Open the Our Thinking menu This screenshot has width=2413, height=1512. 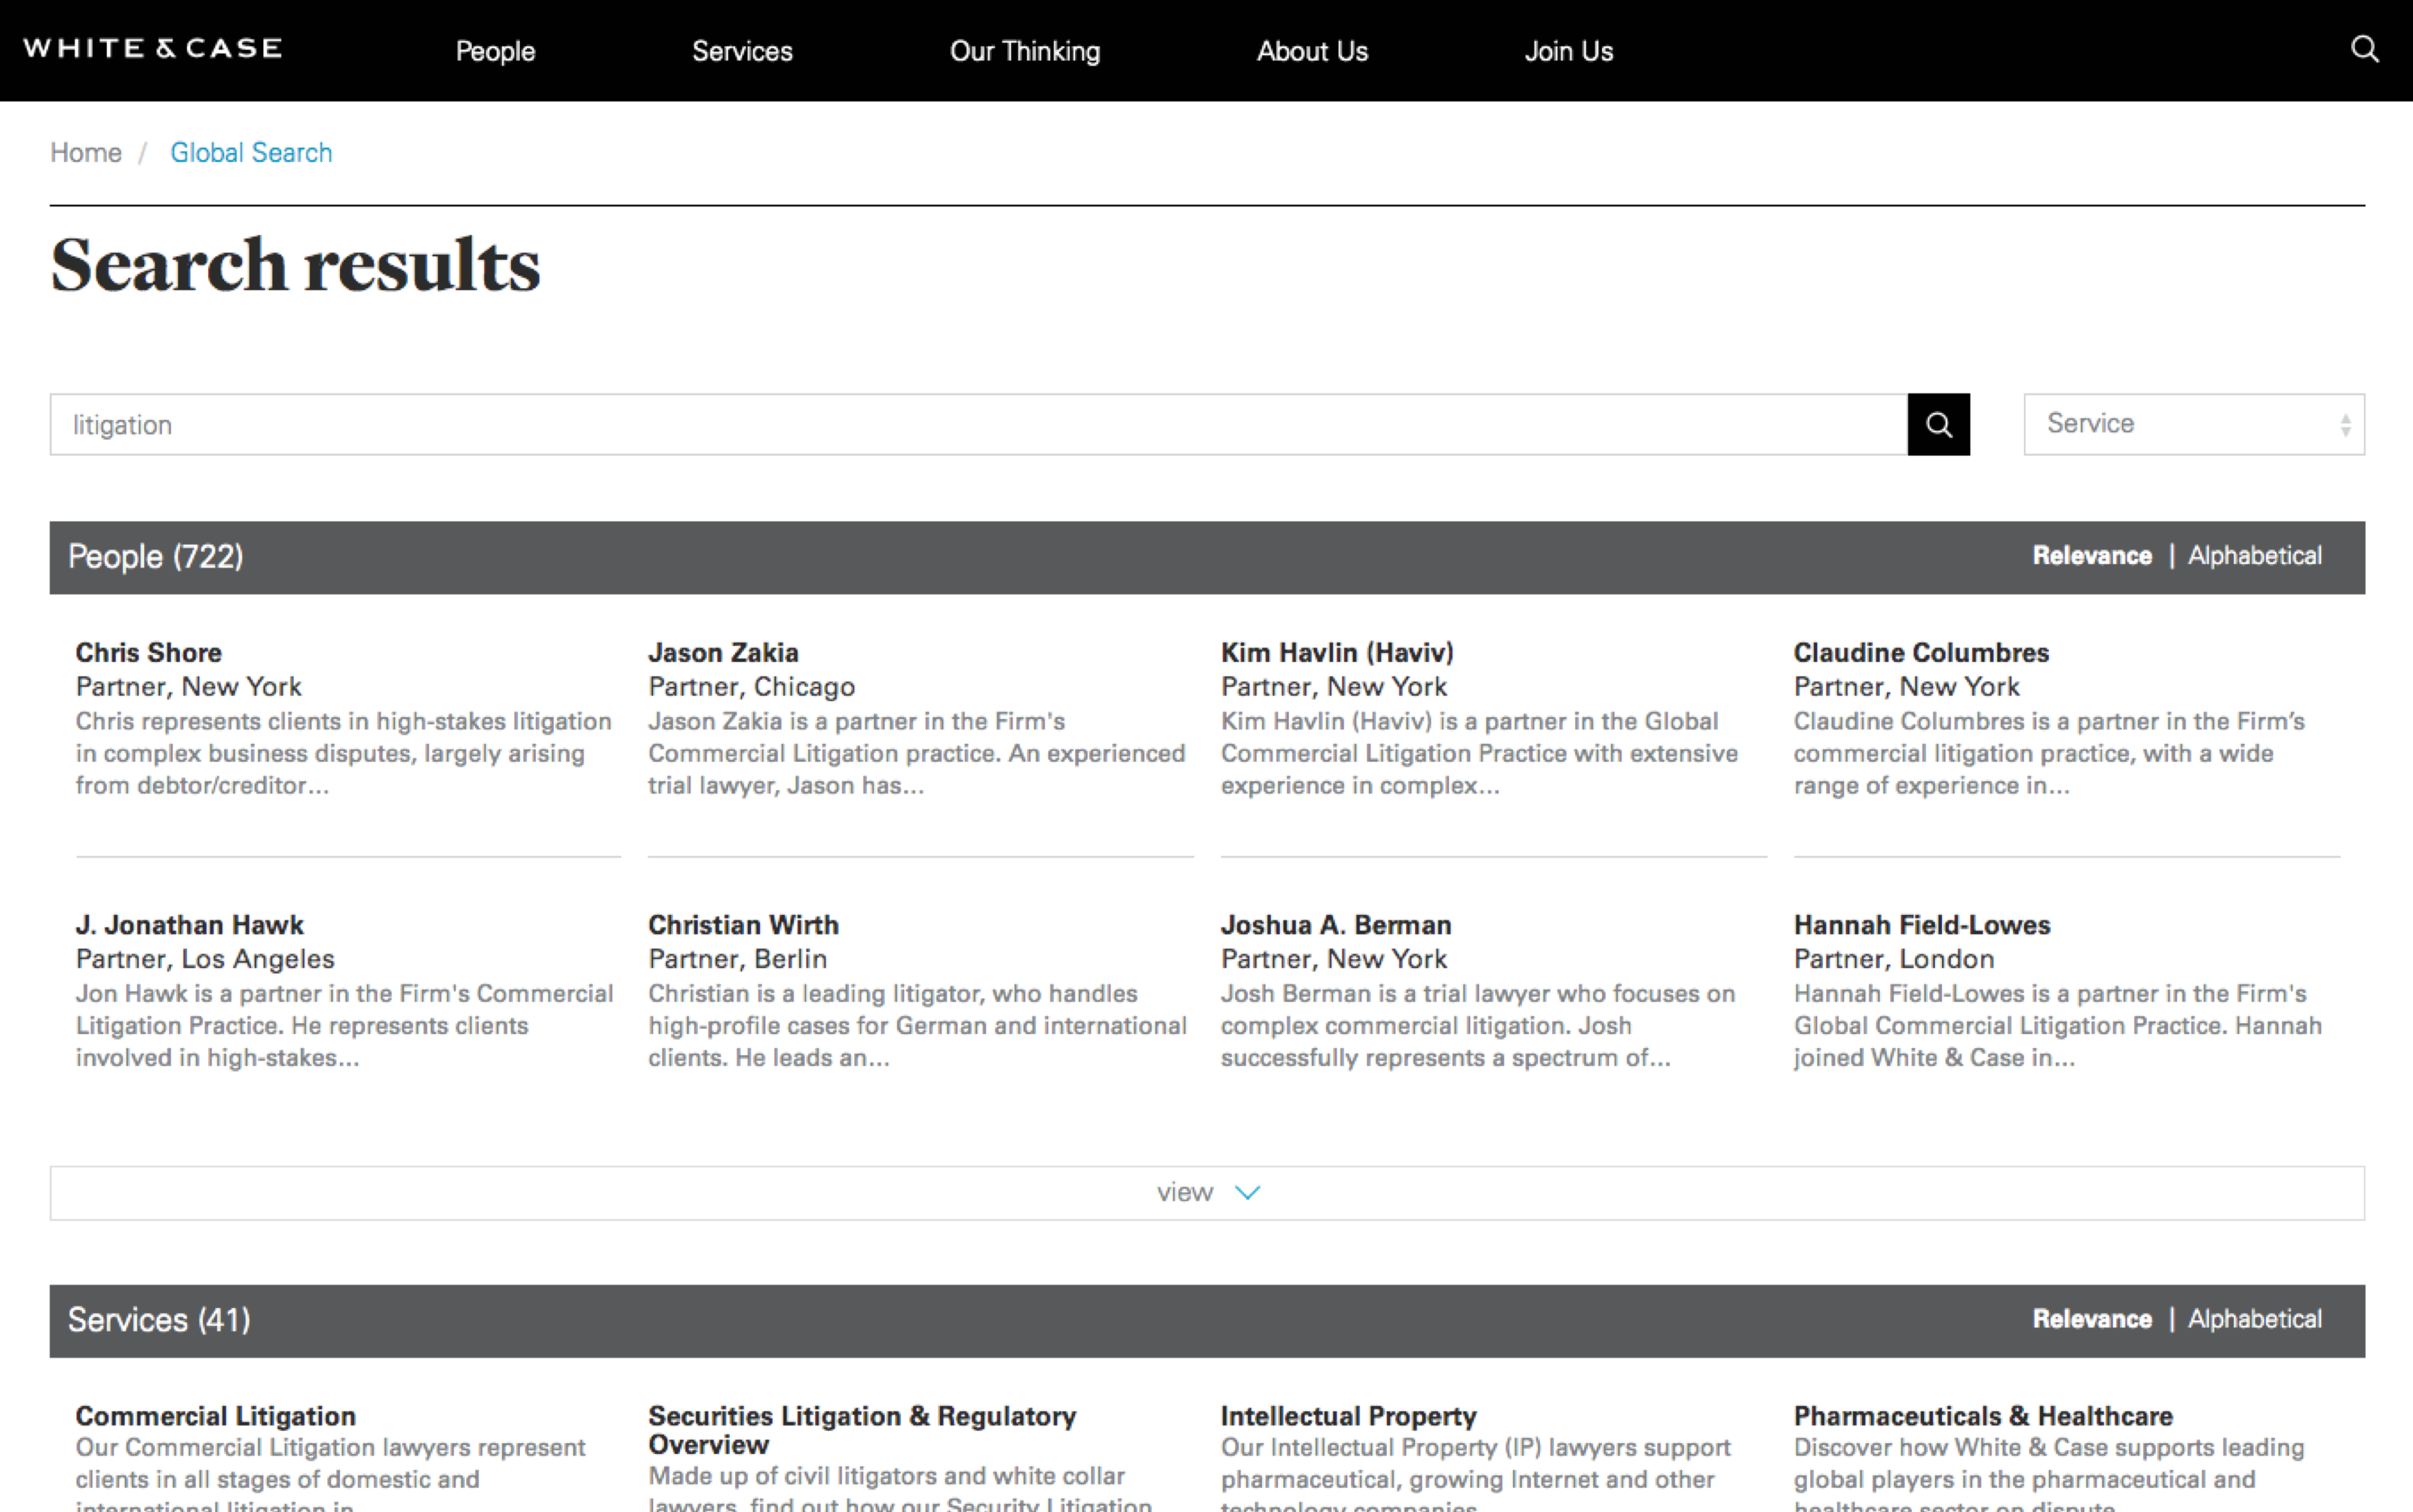pyautogui.click(x=1025, y=51)
